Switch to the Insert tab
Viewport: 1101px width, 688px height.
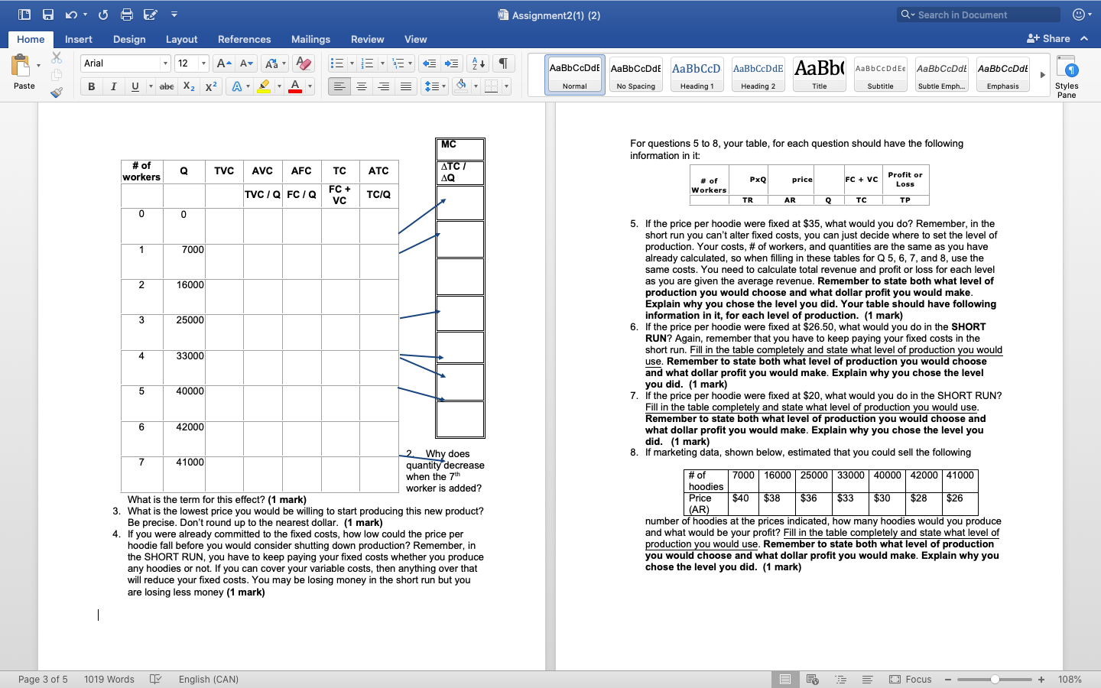[x=79, y=39]
